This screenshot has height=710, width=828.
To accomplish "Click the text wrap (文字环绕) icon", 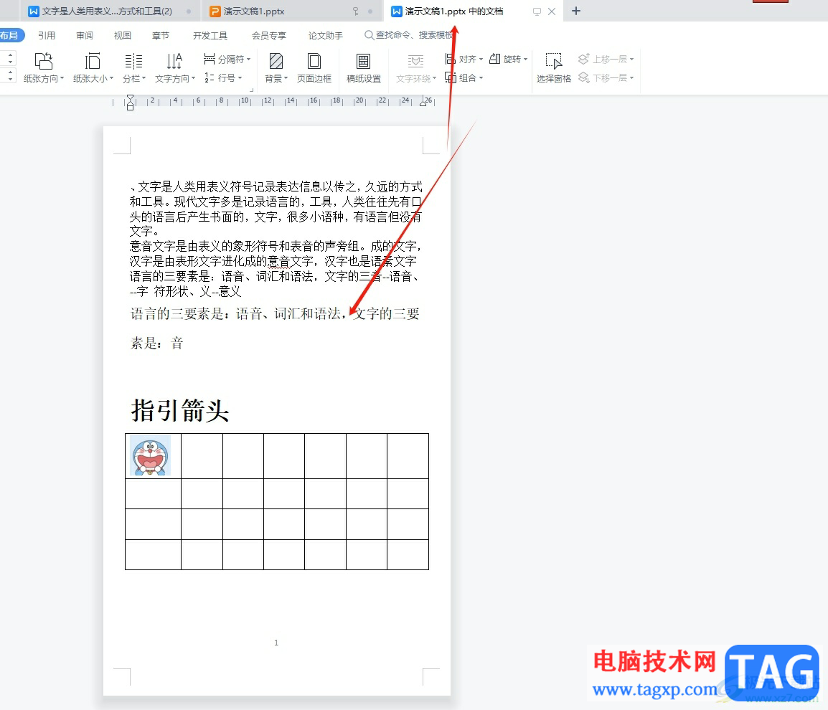I will pos(415,61).
